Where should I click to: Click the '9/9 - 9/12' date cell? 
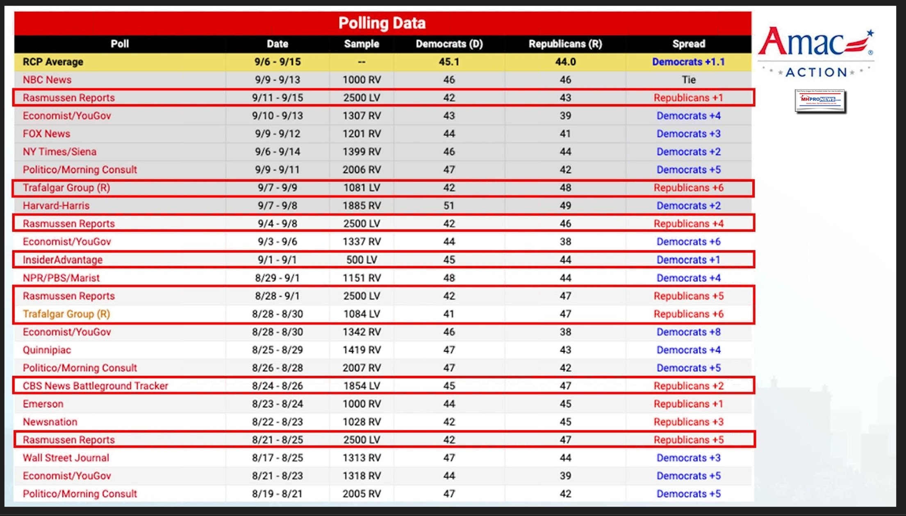coord(278,134)
